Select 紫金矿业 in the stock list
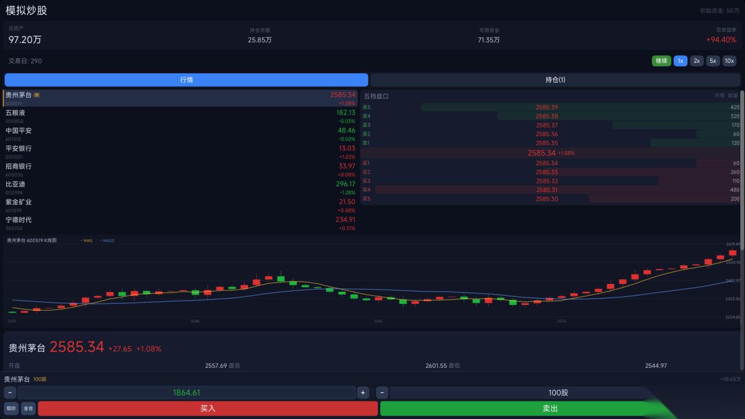 [180, 205]
